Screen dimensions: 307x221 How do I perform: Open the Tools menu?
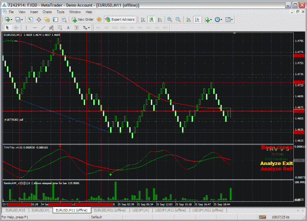(60, 12)
